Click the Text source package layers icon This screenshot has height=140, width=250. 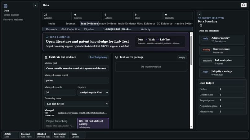[117, 57]
